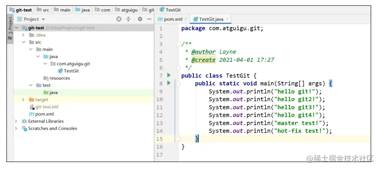Click the locate/scroll-from-source target icon
380x169 pixels.
[x=119, y=19]
